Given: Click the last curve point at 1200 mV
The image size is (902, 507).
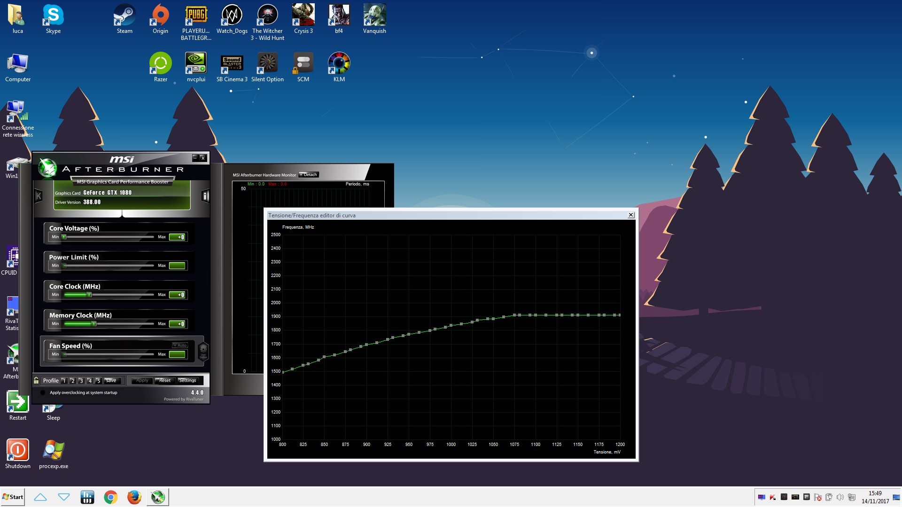Looking at the screenshot, I should pyautogui.click(x=620, y=315).
